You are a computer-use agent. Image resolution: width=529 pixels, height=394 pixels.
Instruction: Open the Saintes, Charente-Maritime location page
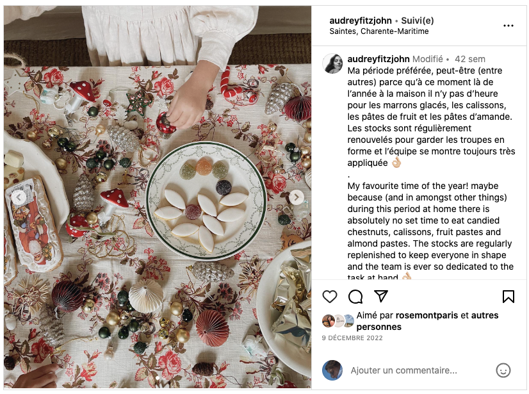pos(379,31)
